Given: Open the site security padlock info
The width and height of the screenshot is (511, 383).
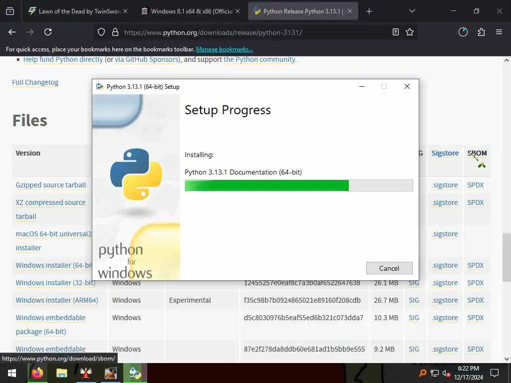Looking at the screenshot, I should (115, 32).
